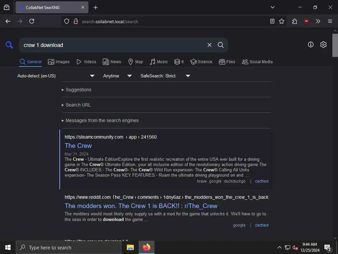Click the SearXNG magnifier logo
Viewport: 338px width, 254px height.
point(9,45)
